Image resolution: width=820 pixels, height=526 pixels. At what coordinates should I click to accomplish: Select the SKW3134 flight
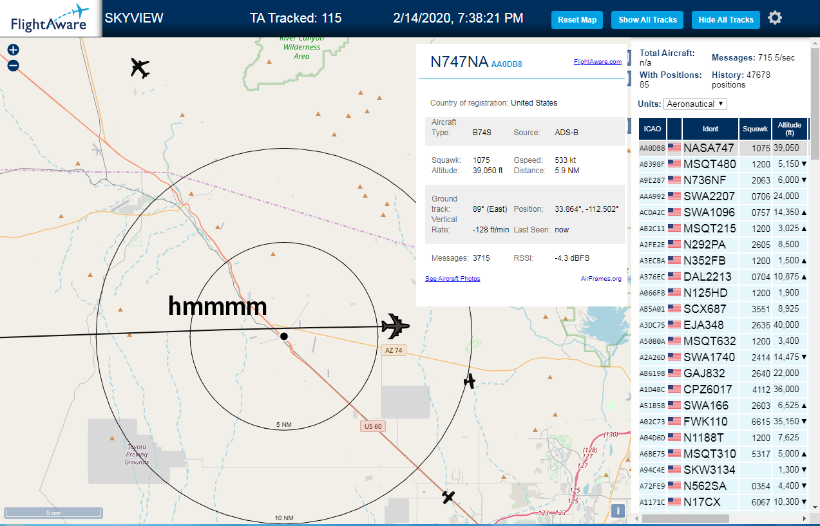(723, 470)
